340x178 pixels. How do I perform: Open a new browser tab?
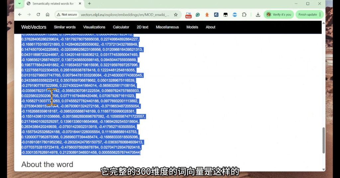pos(89,4)
